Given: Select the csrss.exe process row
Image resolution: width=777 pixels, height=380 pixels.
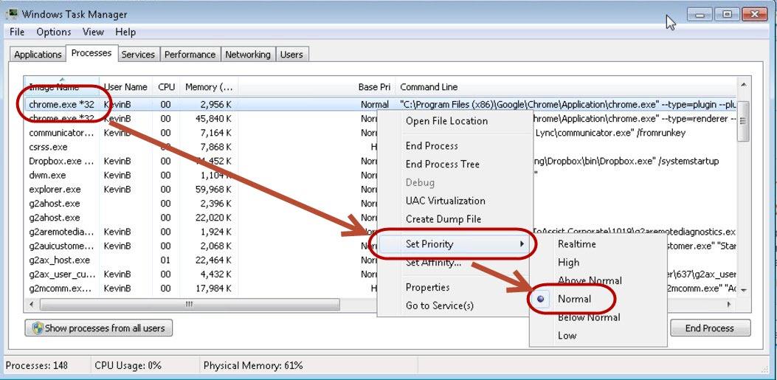Looking at the screenshot, I should coord(380,147).
